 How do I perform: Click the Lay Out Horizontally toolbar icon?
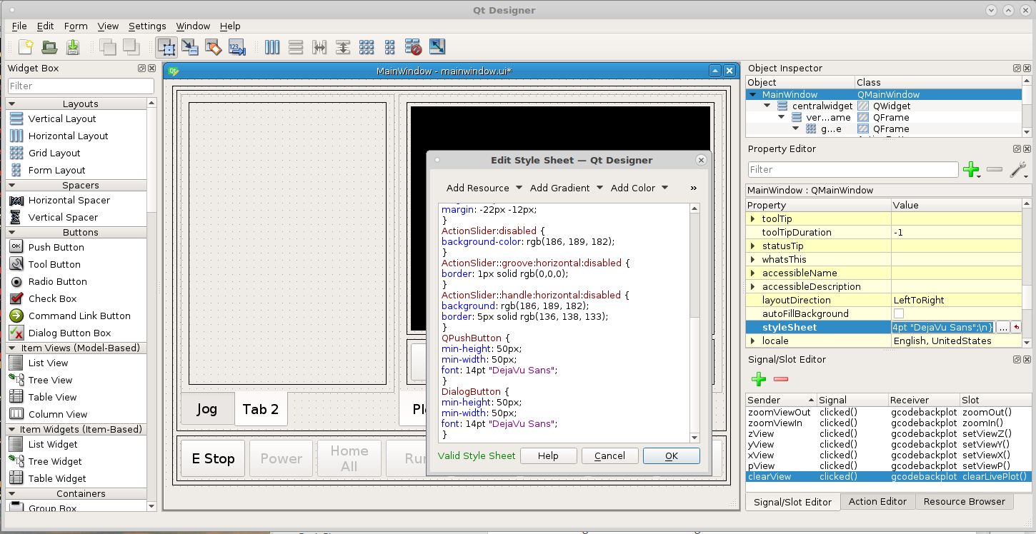pyautogui.click(x=272, y=47)
